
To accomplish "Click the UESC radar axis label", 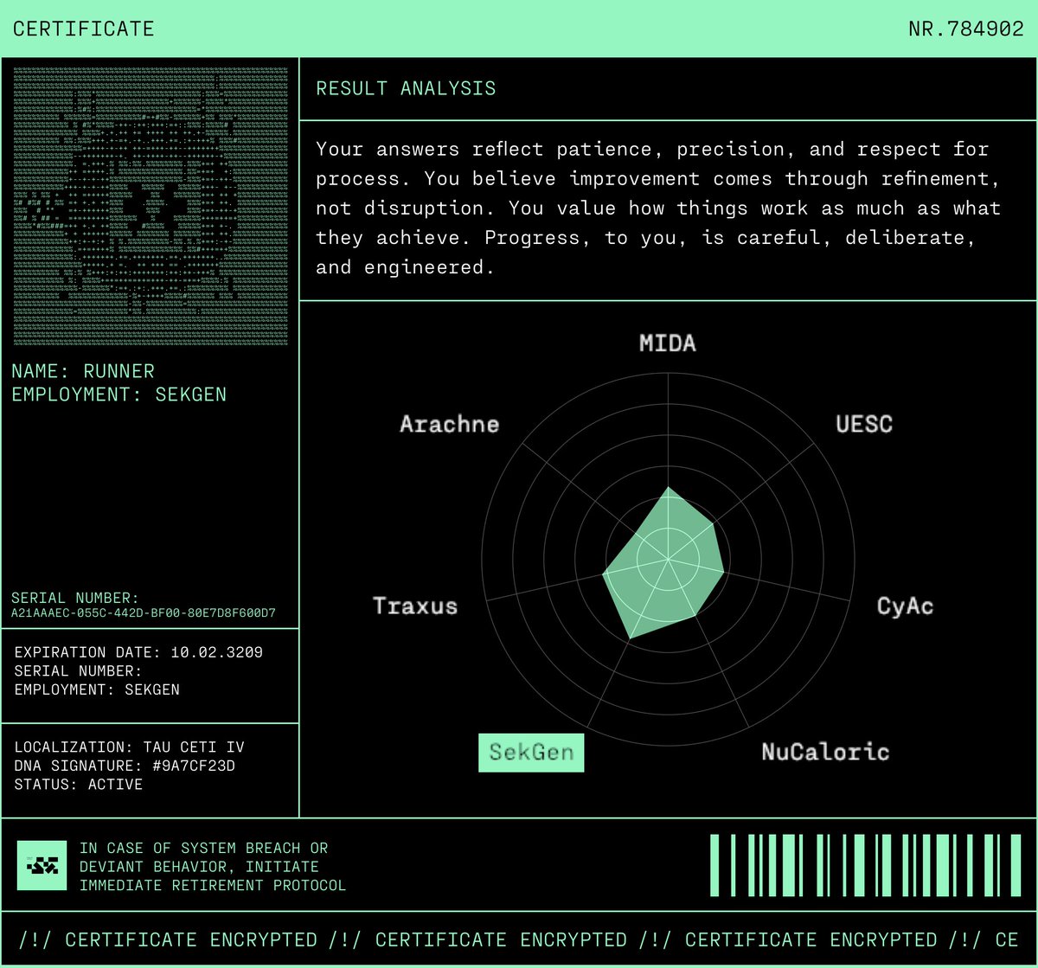I will tap(863, 424).
